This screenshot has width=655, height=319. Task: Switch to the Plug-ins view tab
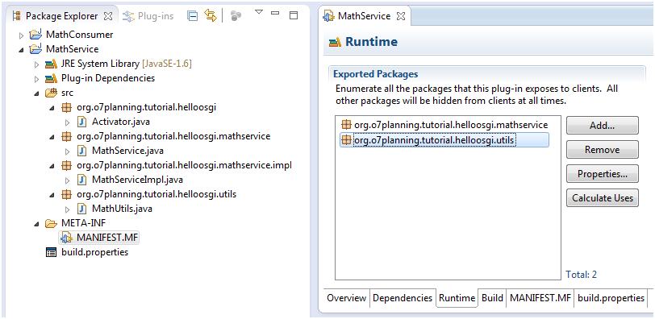pyautogui.click(x=148, y=16)
